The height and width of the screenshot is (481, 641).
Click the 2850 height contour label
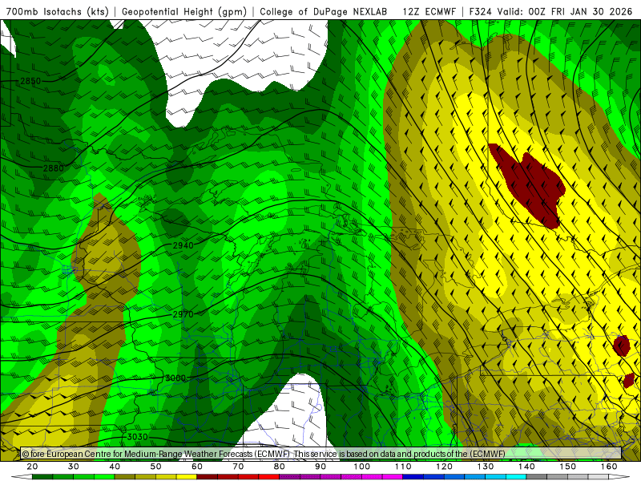coord(30,81)
